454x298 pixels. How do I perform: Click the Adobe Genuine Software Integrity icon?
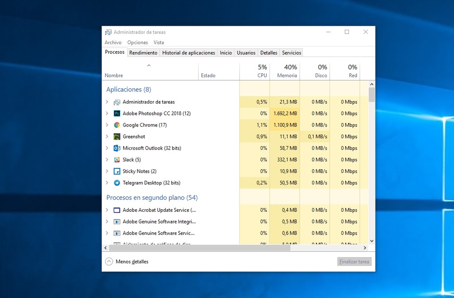coord(117,221)
